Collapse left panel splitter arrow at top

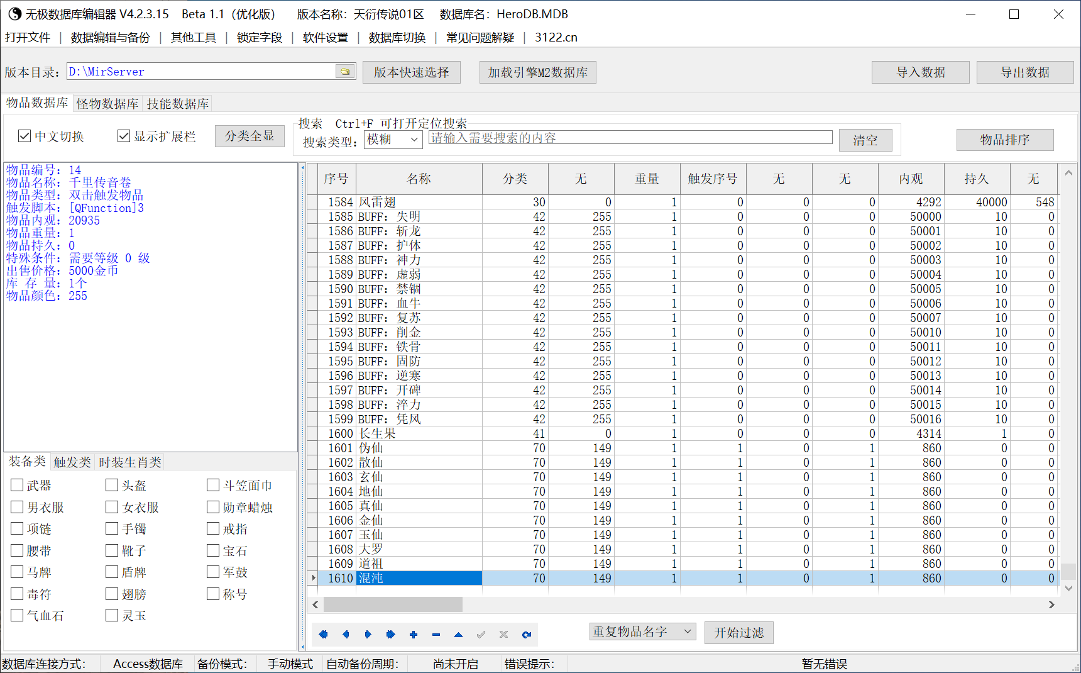coord(302,168)
